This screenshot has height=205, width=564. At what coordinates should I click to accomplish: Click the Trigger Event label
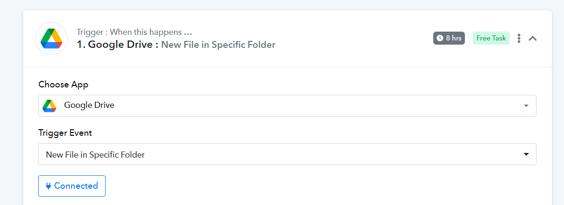(65, 133)
